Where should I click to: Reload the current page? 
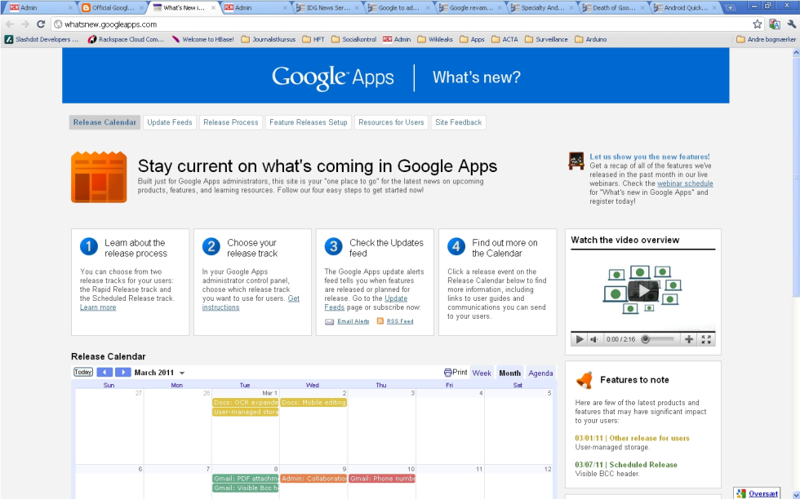point(41,24)
